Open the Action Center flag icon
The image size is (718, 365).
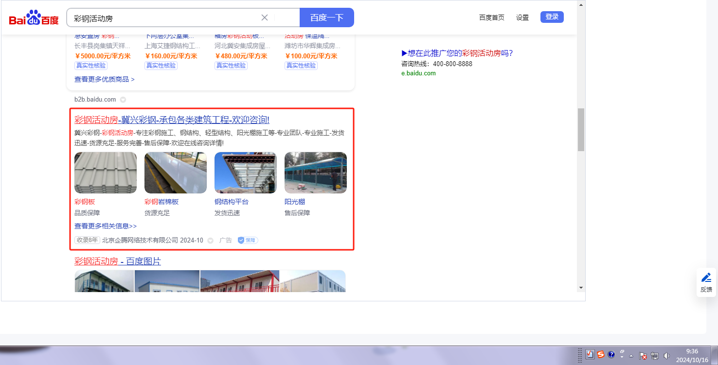[643, 355]
